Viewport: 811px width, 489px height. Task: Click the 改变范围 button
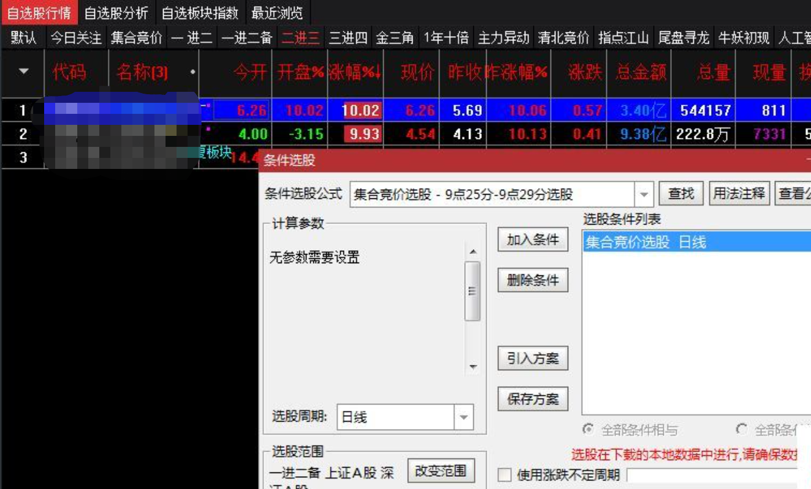coord(441,471)
